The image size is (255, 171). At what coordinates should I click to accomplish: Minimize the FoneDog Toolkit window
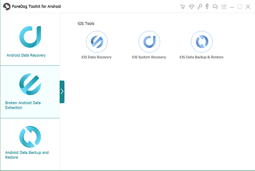(x=232, y=7)
